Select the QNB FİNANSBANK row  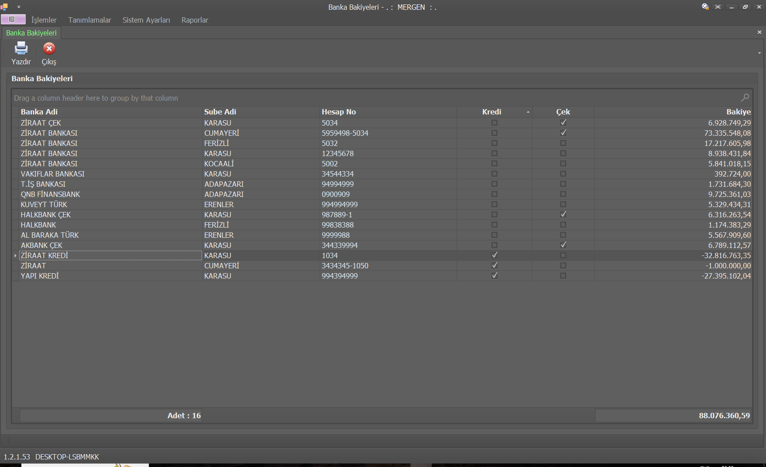pyautogui.click(x=51, y=194)
